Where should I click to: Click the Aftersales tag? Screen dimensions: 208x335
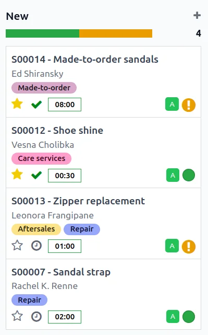coord(36,229)
